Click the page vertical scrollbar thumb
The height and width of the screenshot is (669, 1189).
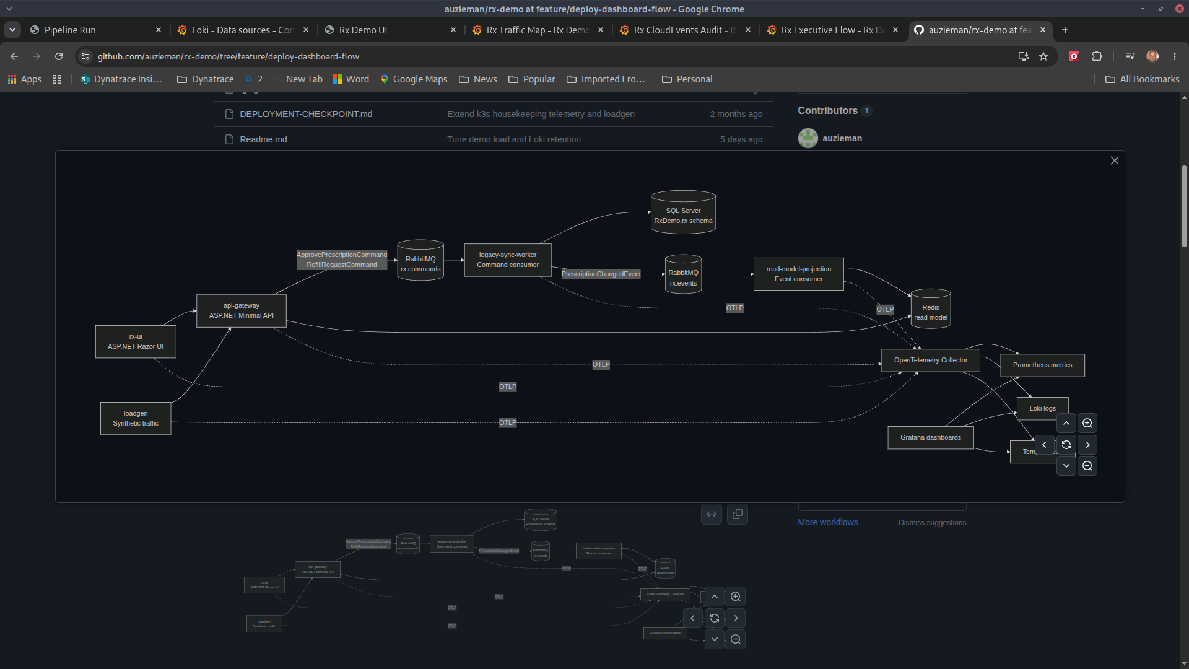pyautogui.click(x=1184, y=206)
